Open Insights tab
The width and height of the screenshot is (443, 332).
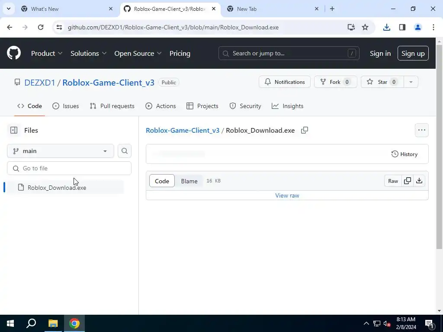[287, 106]
